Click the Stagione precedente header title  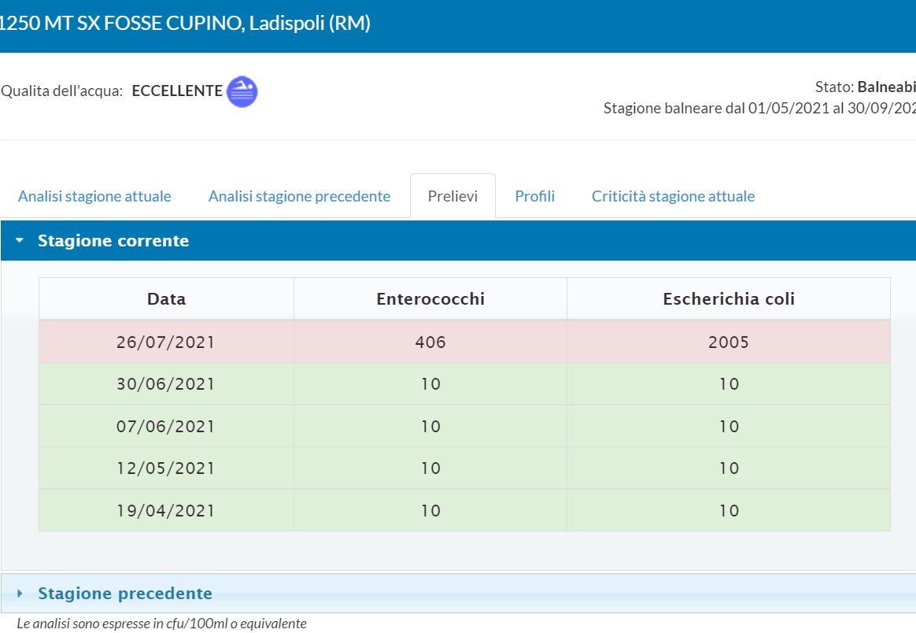[x=125, y=594]
